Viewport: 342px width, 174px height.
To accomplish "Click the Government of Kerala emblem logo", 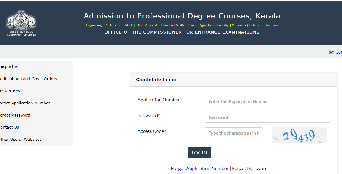I will tap(21, 23).
